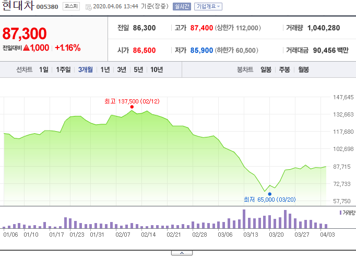
Task: Click the stock code 005380
Action: [x=47, y=7]
